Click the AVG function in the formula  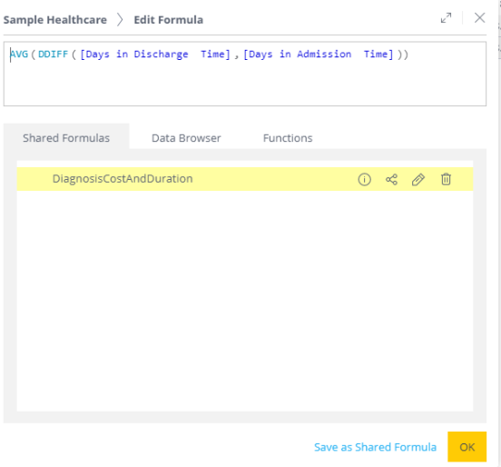coord(19,54)
